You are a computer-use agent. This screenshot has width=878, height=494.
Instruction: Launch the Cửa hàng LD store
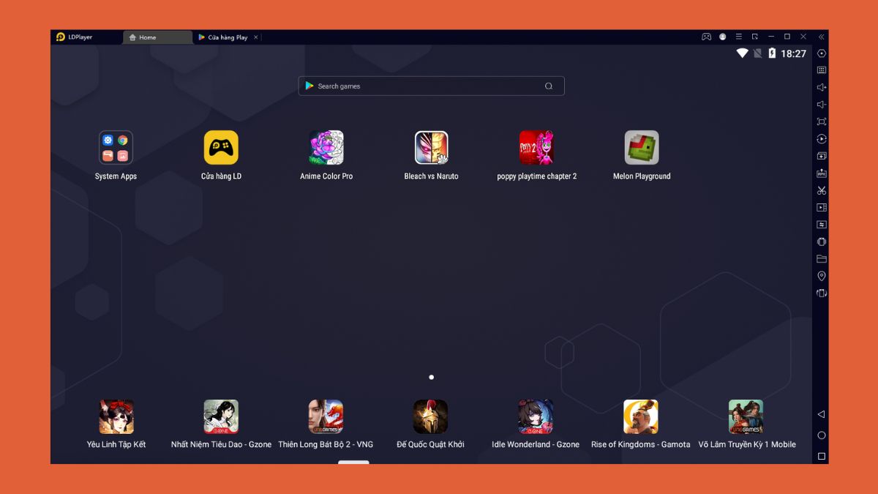click(221, 147)
